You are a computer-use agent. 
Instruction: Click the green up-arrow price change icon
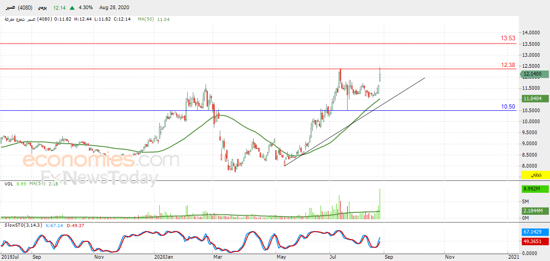click(72, 8)
